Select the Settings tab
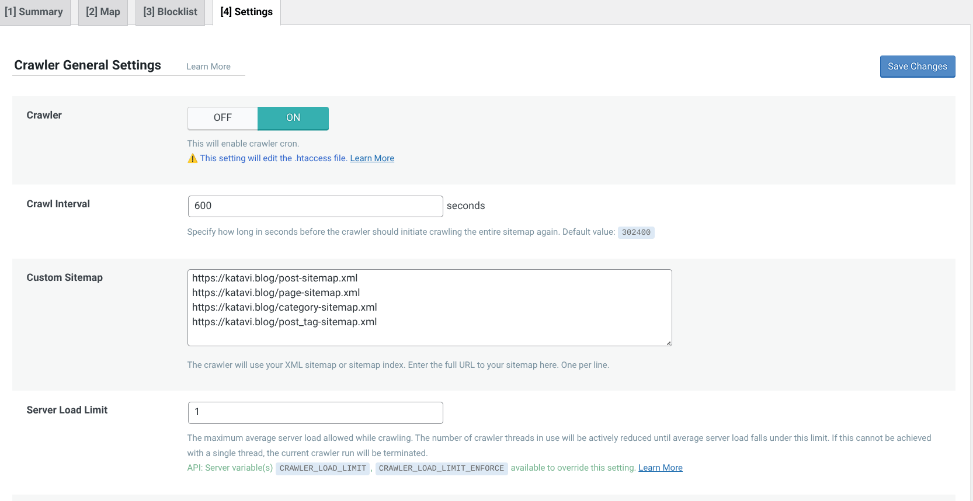The height and width of the screenshot is (501, 973). 246,12
